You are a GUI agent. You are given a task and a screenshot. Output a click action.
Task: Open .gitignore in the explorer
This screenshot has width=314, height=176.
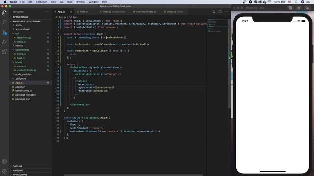(30, 78)
